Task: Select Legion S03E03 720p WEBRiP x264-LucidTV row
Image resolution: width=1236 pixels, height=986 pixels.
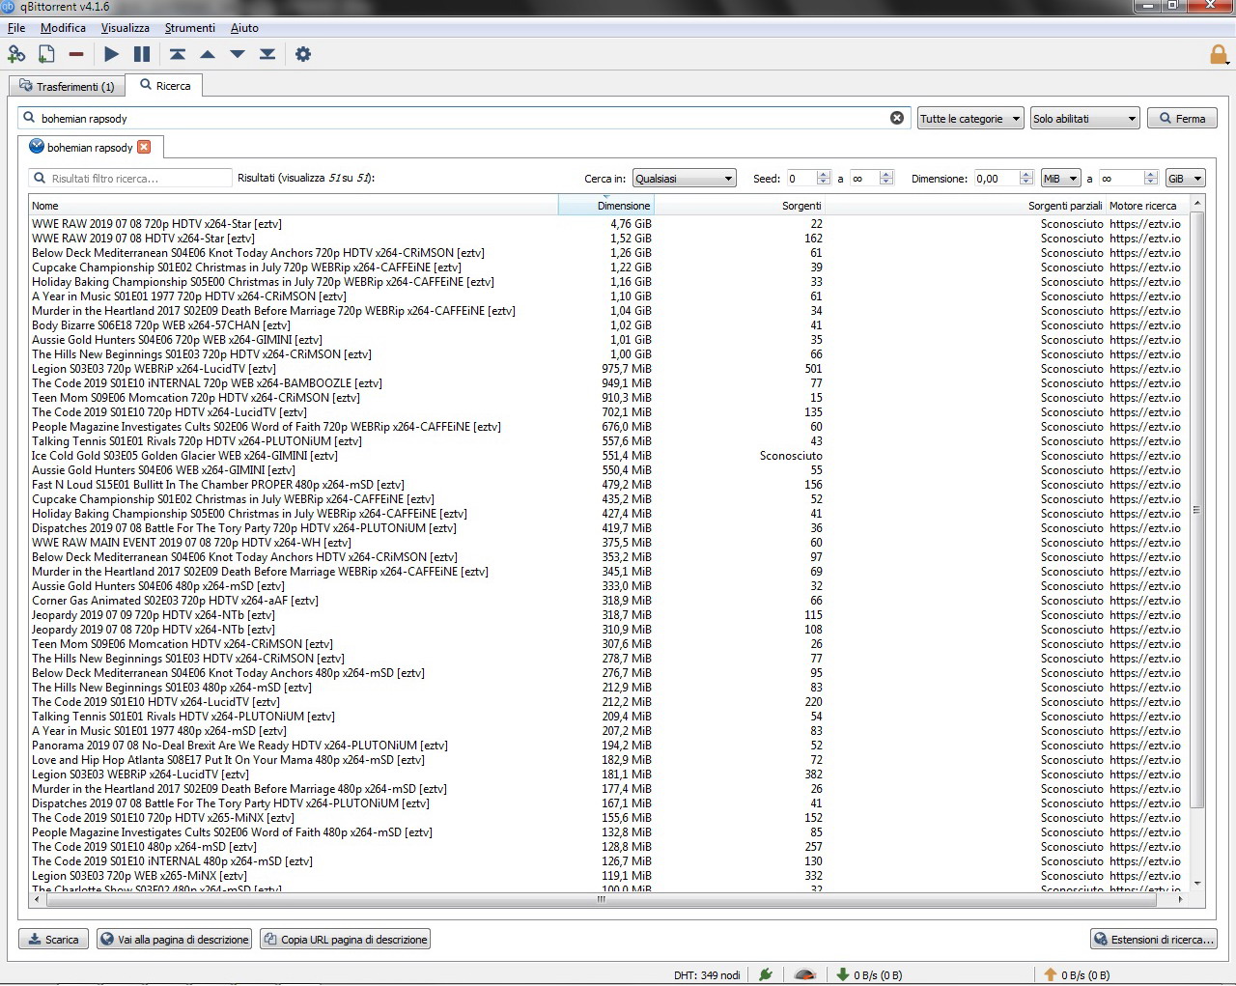Action: click(608, 369)
